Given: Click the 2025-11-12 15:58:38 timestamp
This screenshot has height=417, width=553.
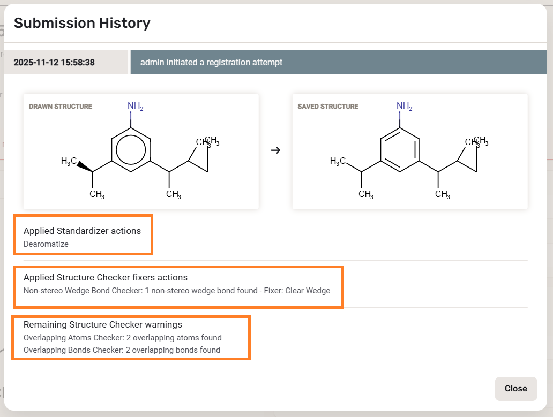Looking at the screenshot, I should pos(54,63).
